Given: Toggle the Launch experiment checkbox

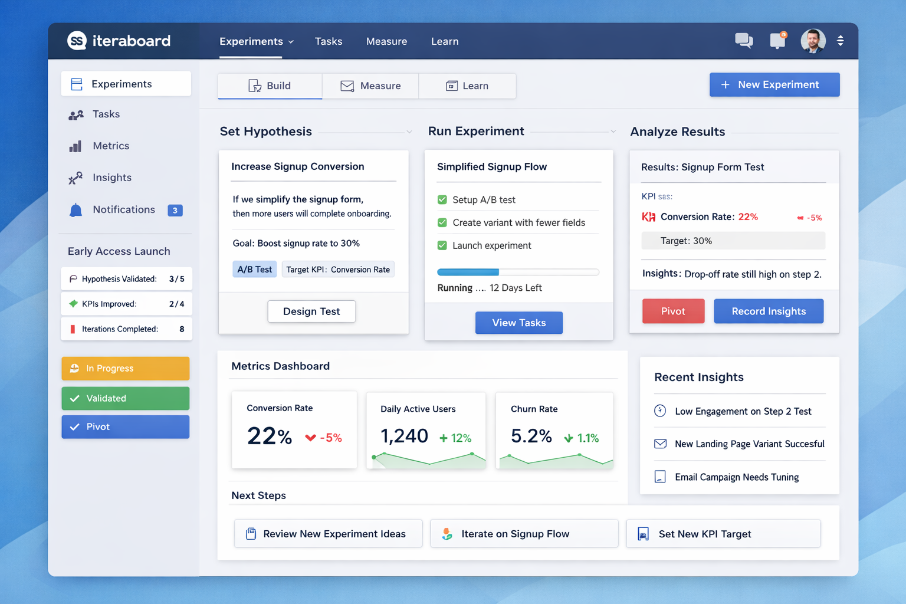Looking at the screenshot, I should 442,245.
